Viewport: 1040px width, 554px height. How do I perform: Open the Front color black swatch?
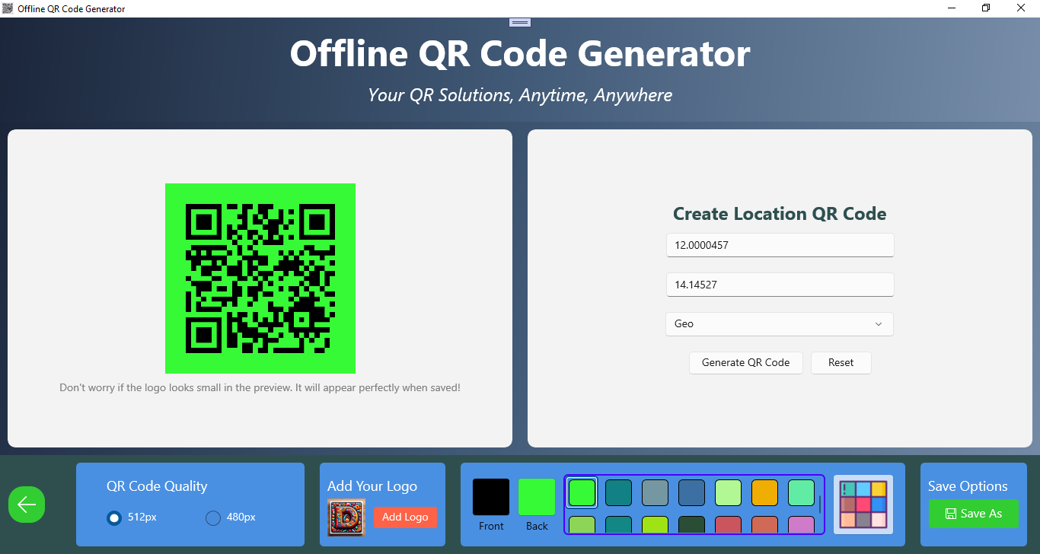click(x=491, y=498)
